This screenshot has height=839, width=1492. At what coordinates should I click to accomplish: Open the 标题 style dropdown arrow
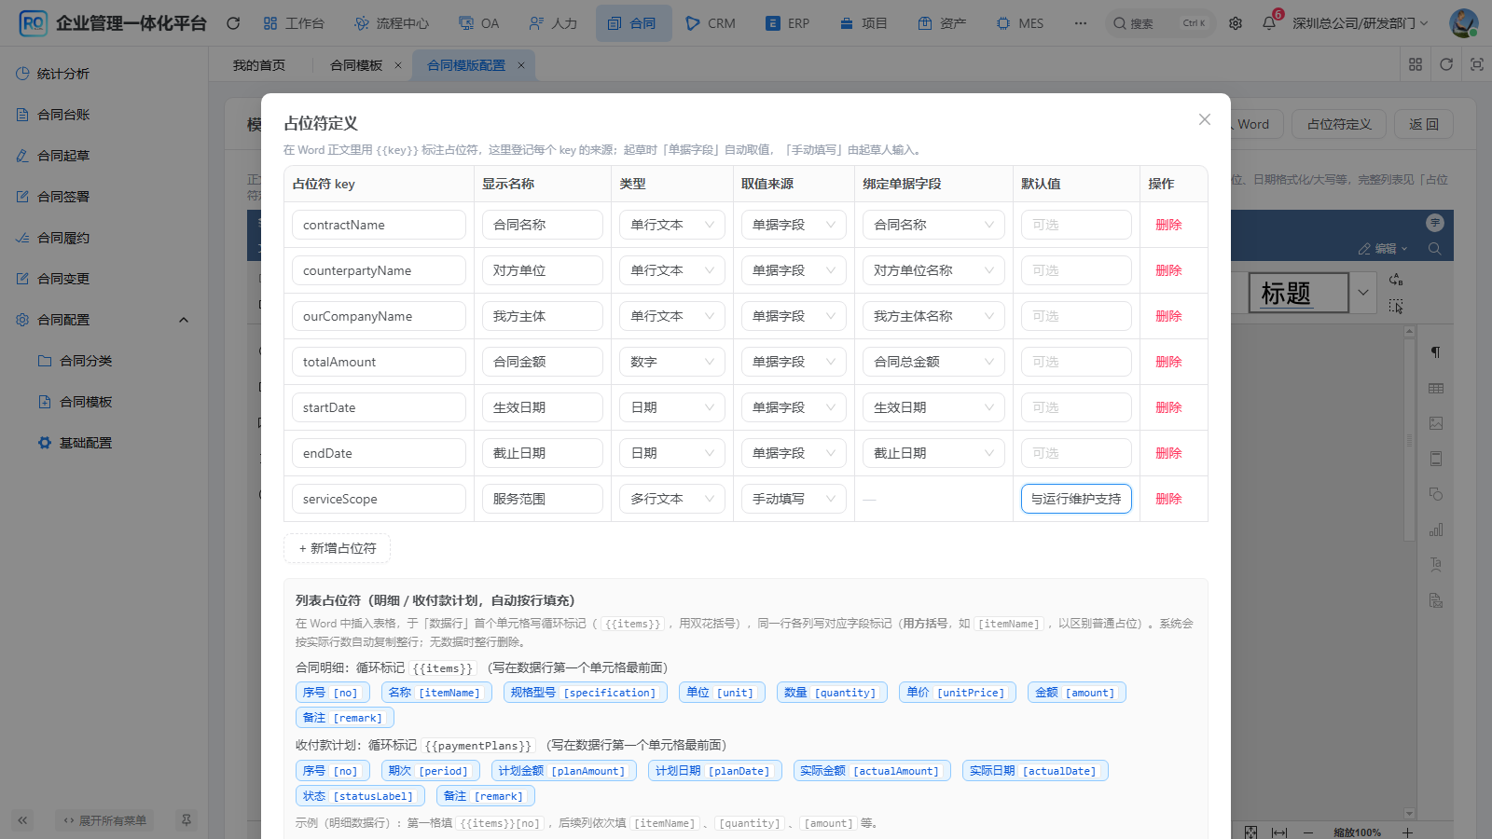[1362, 293]
